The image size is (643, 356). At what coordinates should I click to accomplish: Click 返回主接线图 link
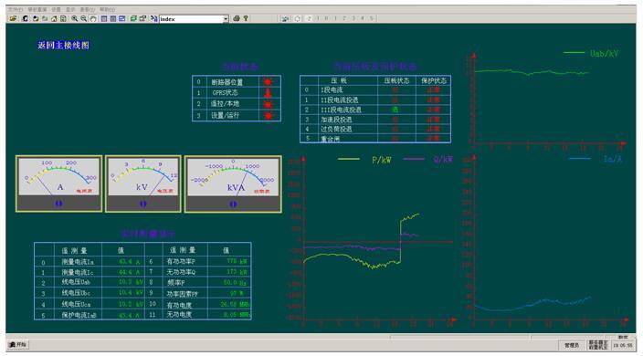click(63, 46)
